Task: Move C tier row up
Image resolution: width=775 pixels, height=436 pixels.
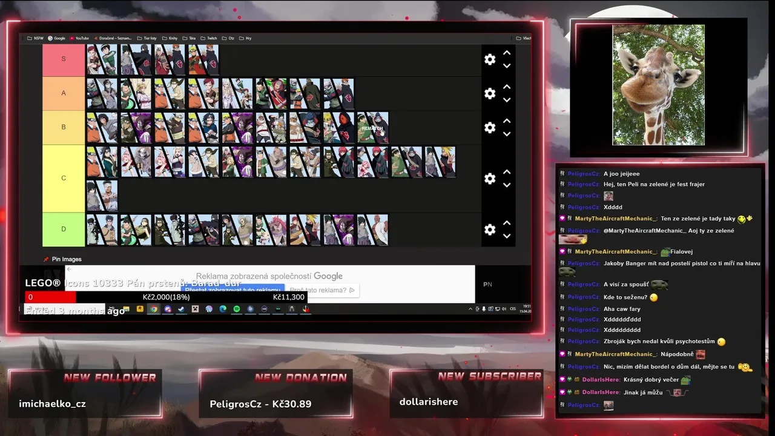Action: click(507, 172)
